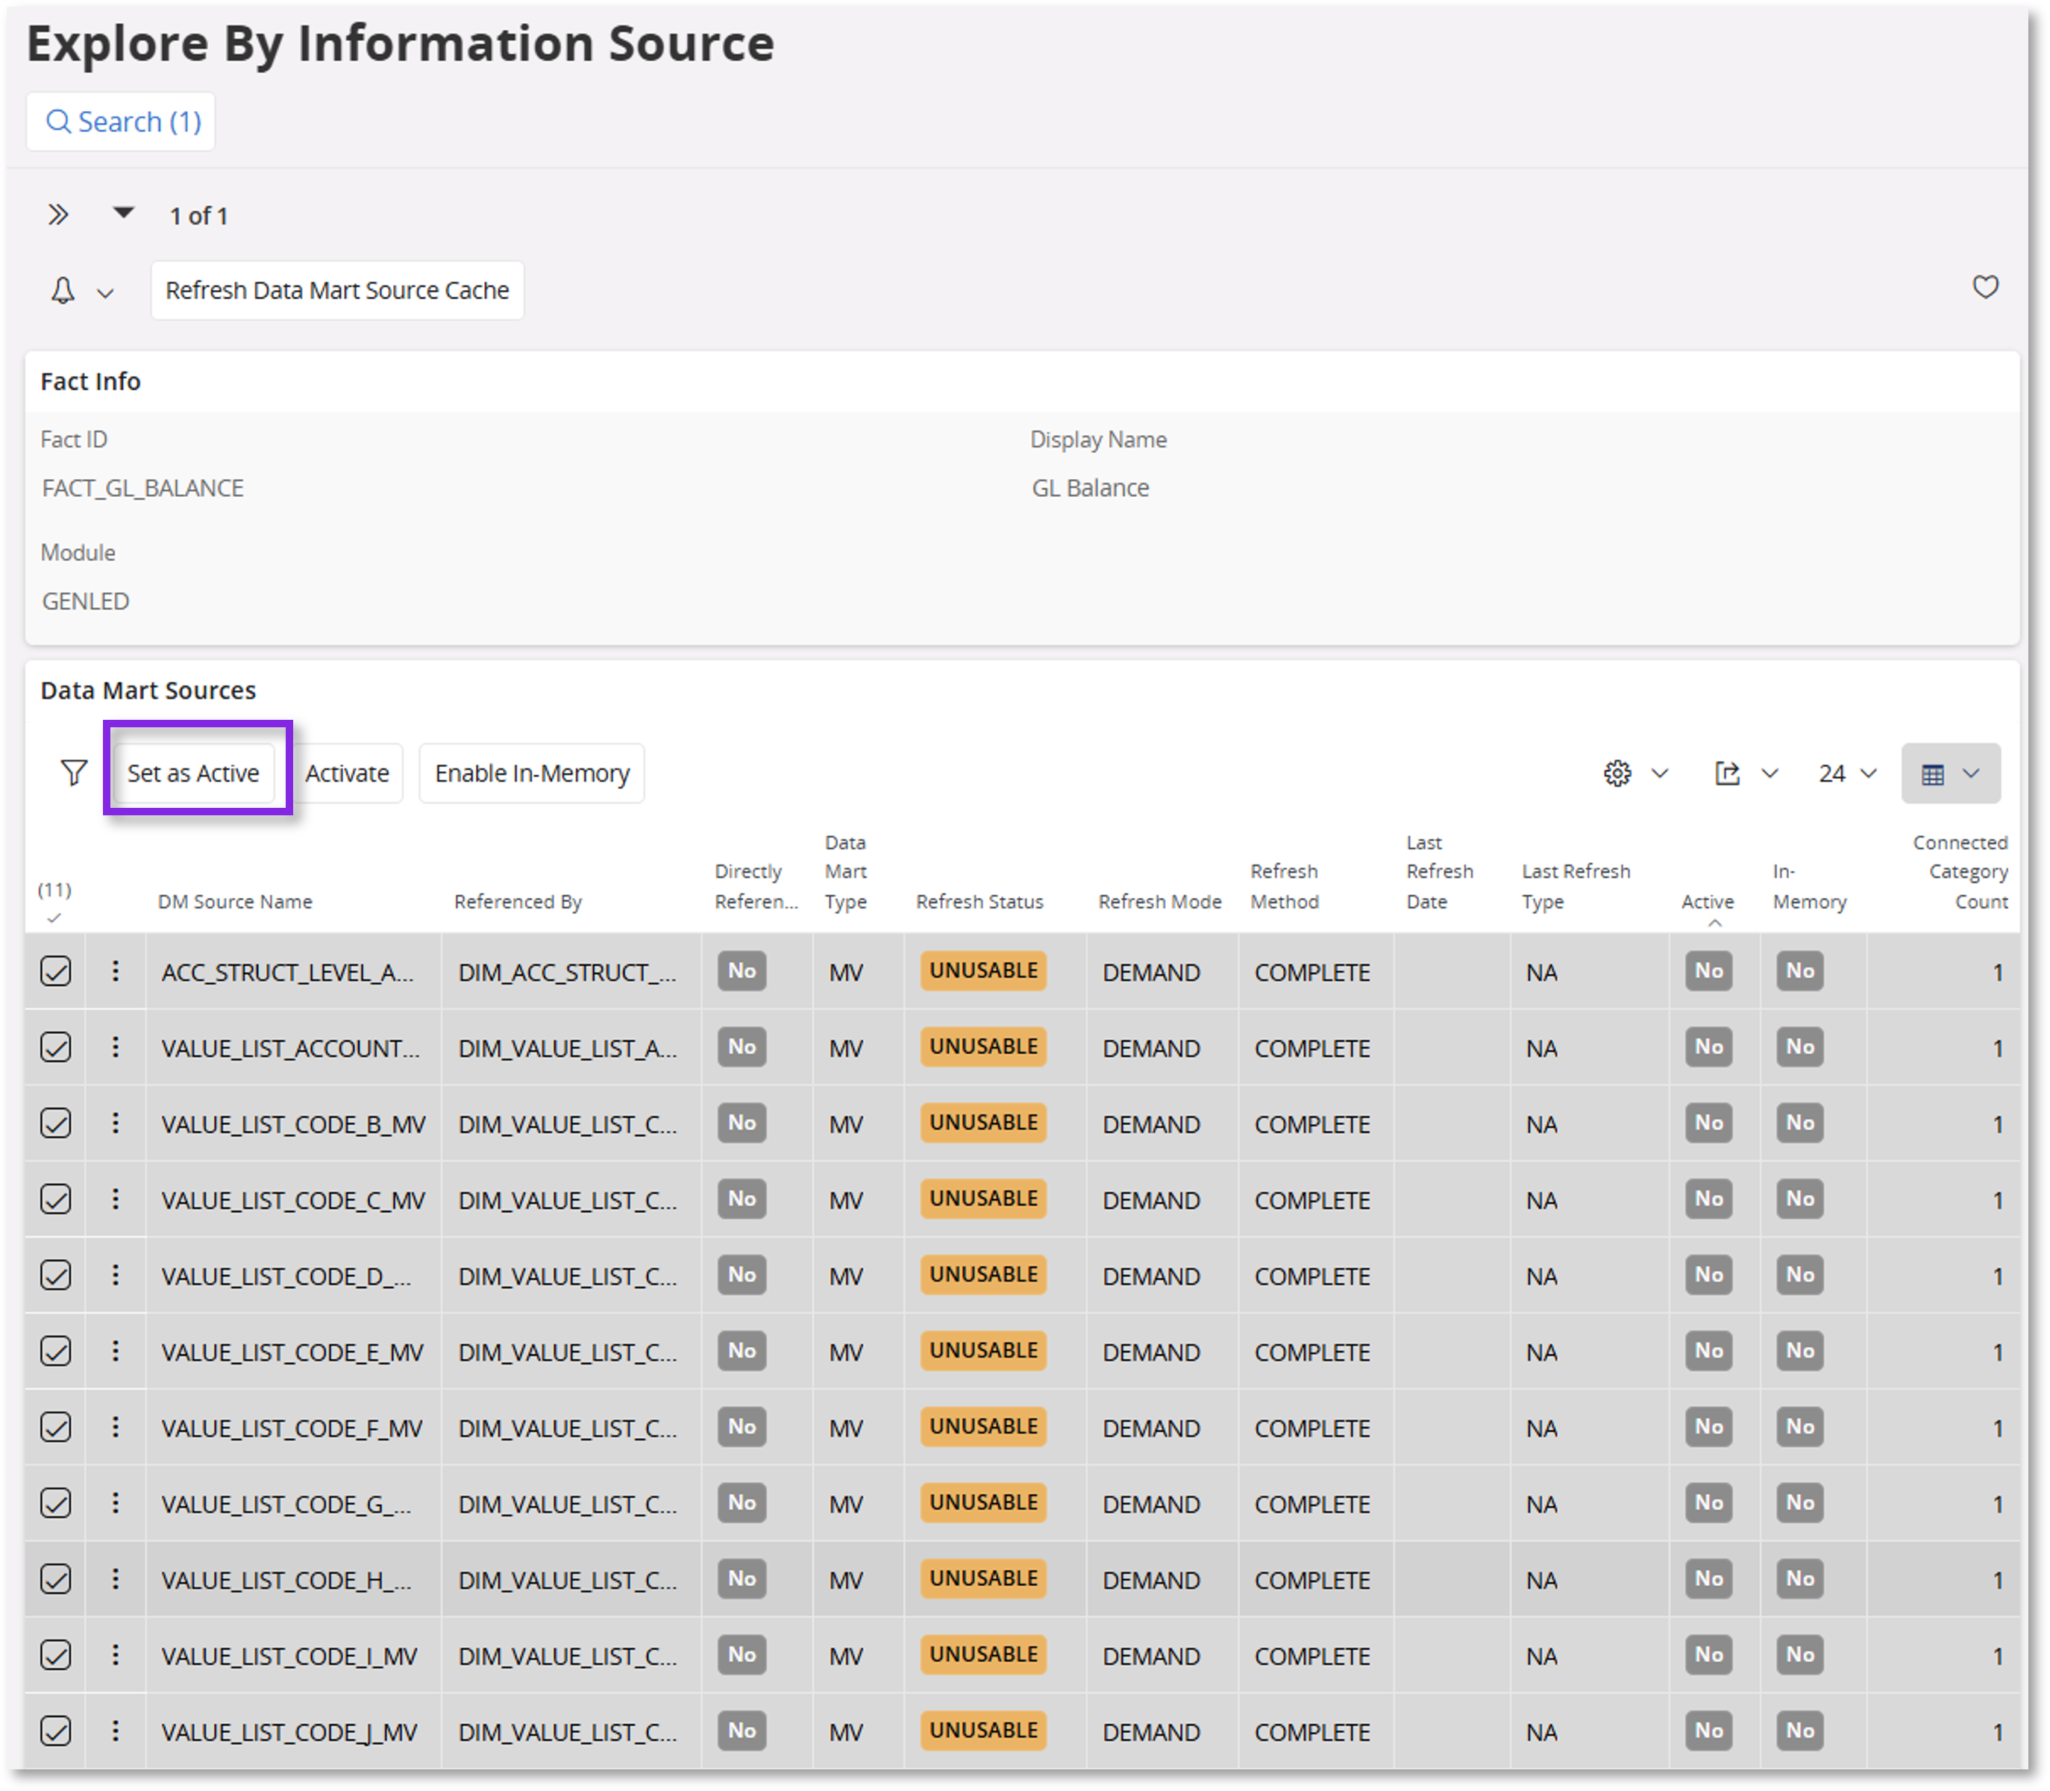Screen dimensions: 2050x1791
Task: Open column settings gear icon
Action: pyautogui.click(x=1617, y=774)
